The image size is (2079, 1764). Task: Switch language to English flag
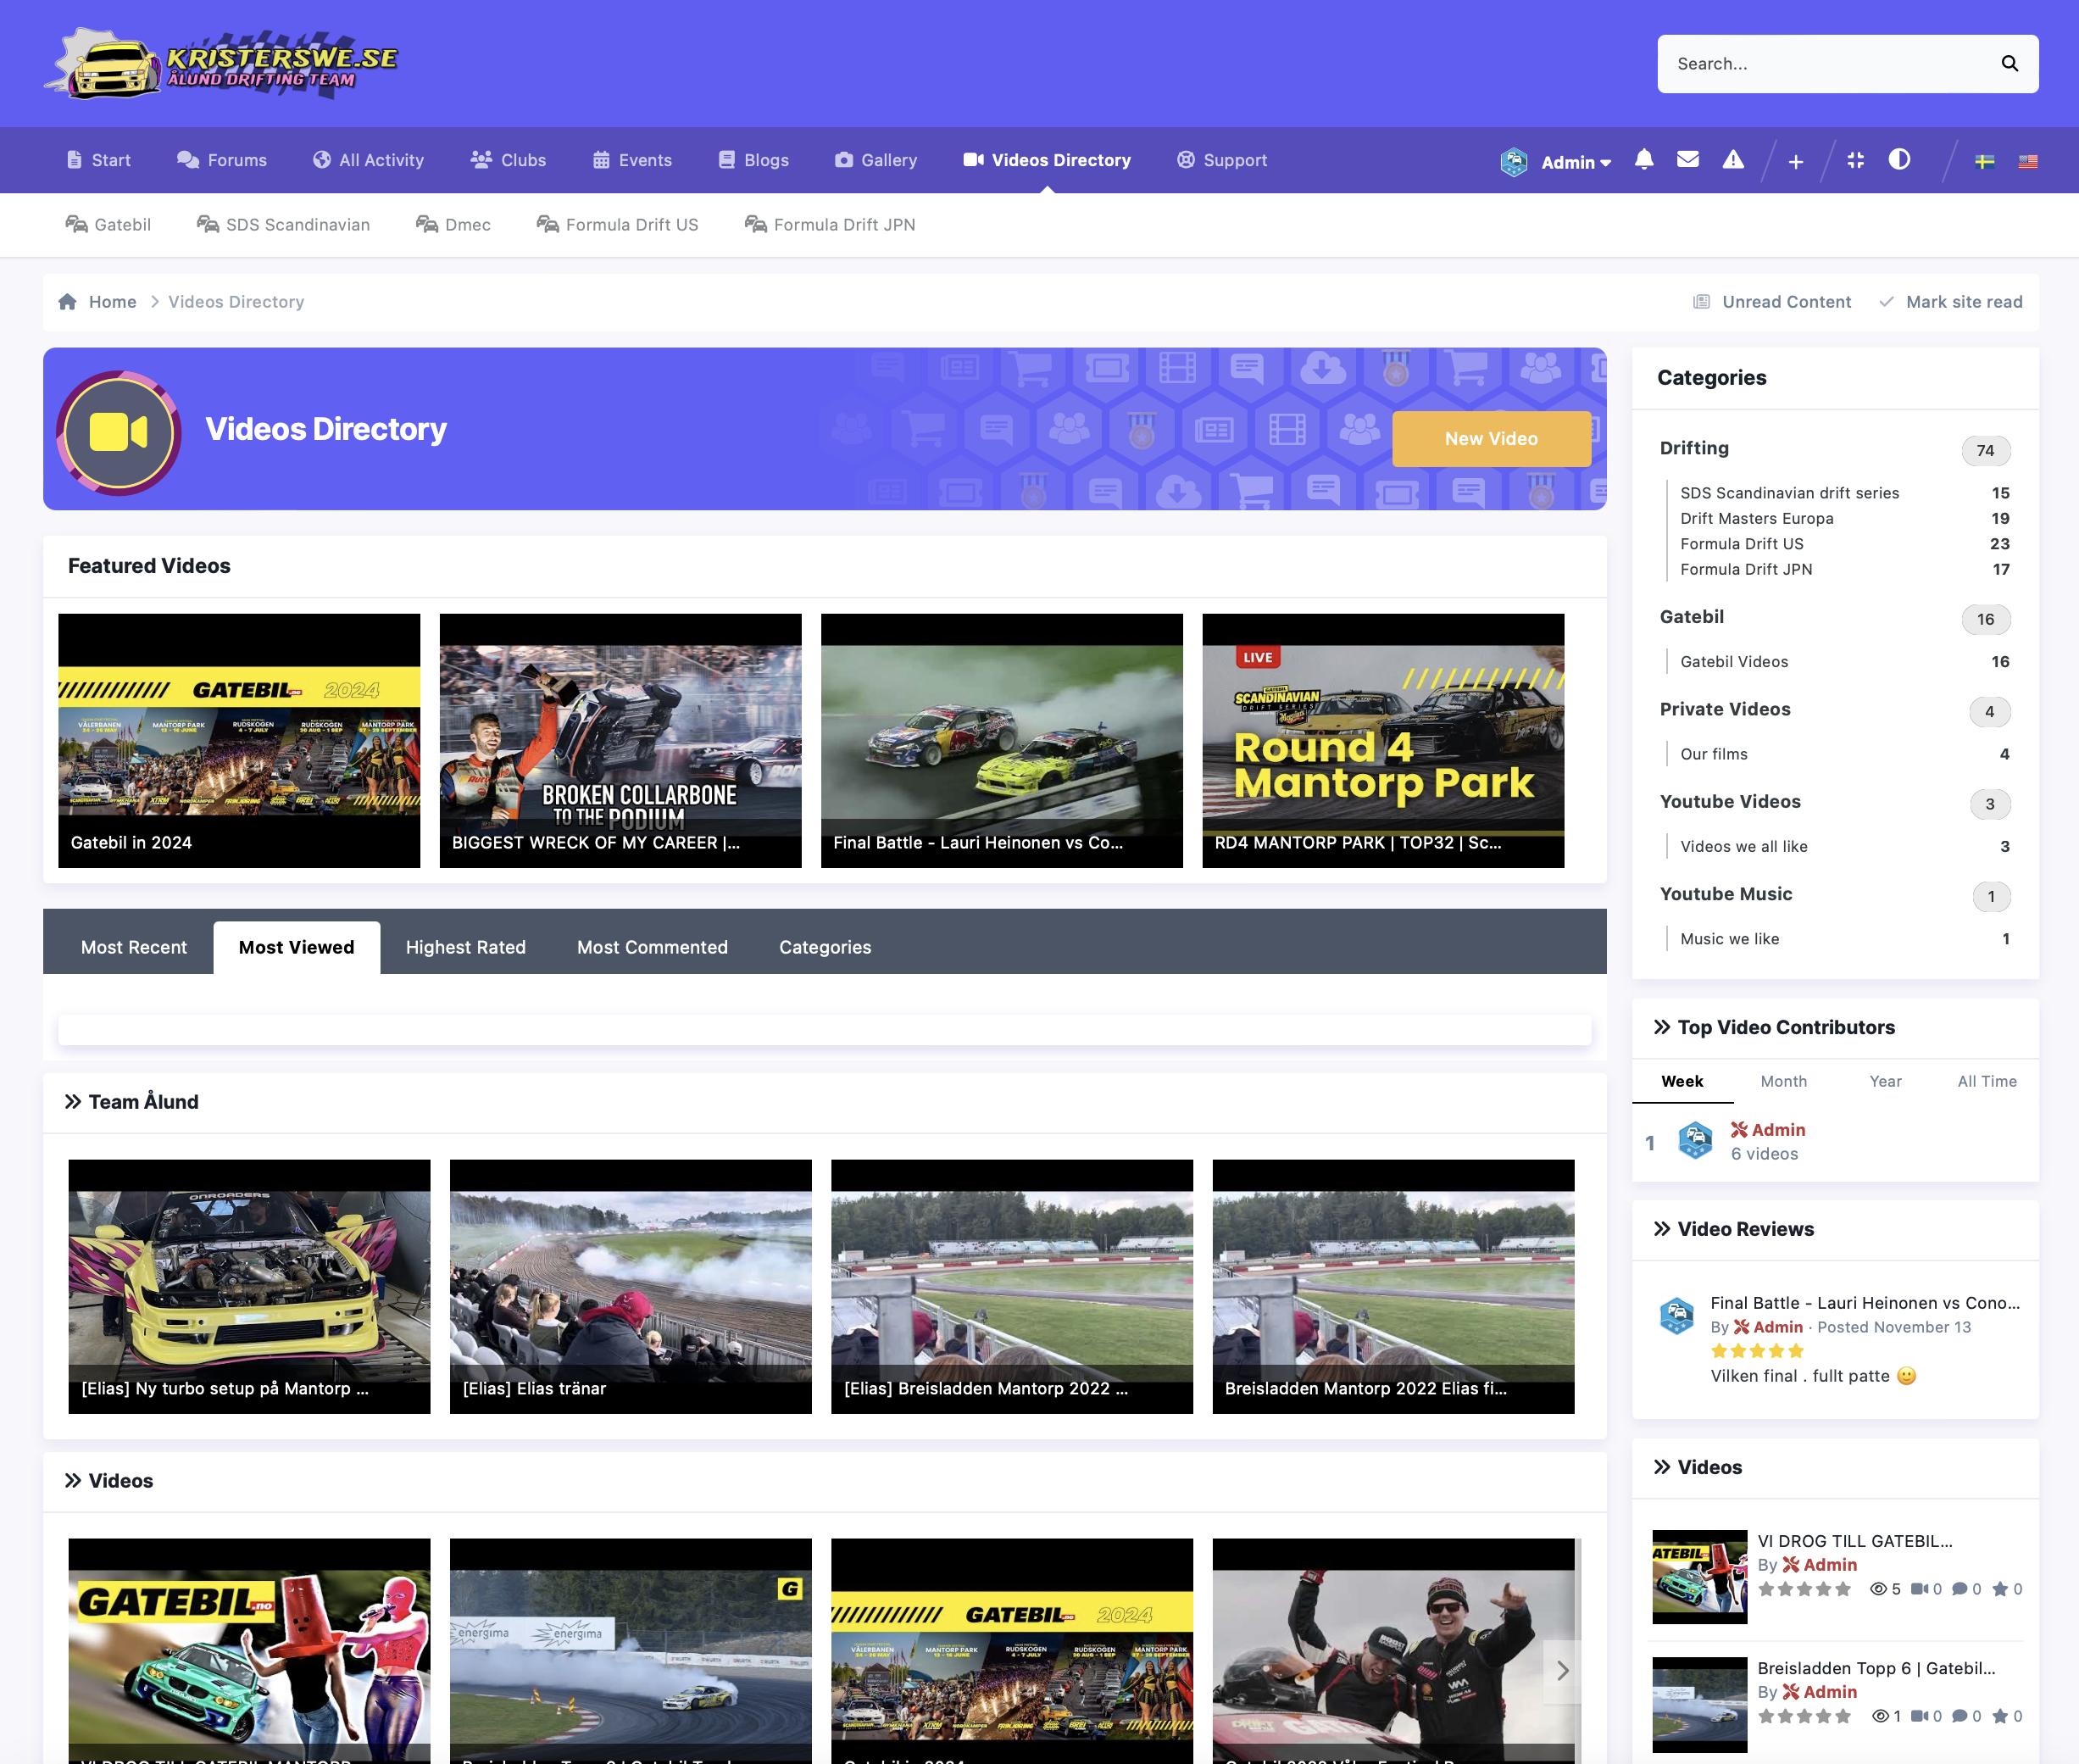coord(2028,160)
